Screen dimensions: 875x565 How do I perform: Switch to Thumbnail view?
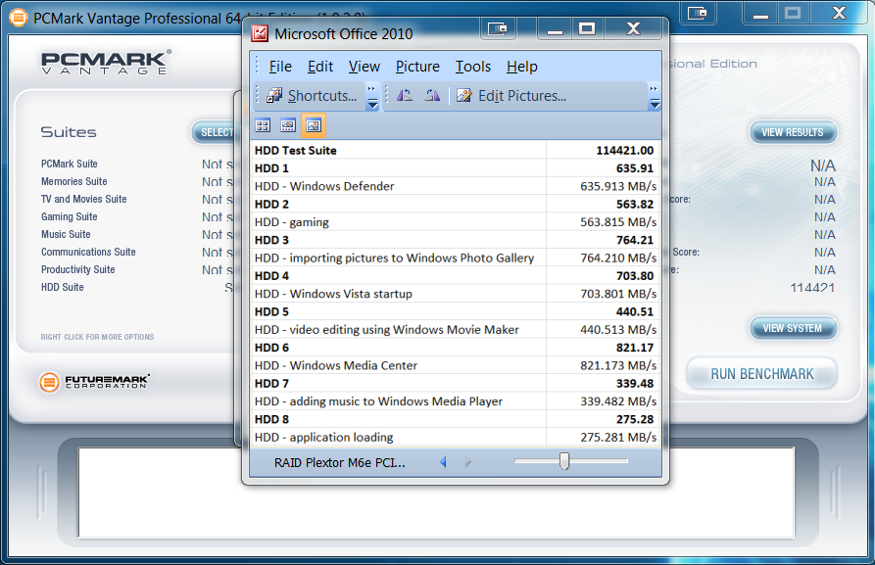pos(263,125)
